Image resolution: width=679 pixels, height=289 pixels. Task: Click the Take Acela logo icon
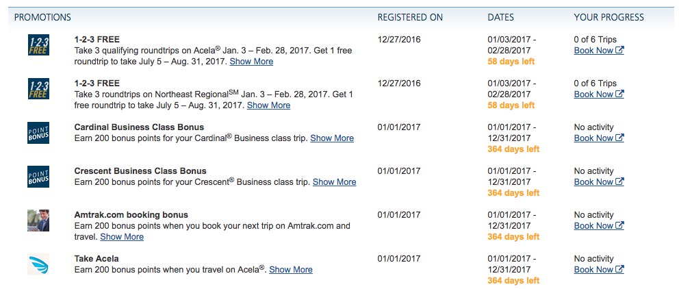[x=38, y=264]
